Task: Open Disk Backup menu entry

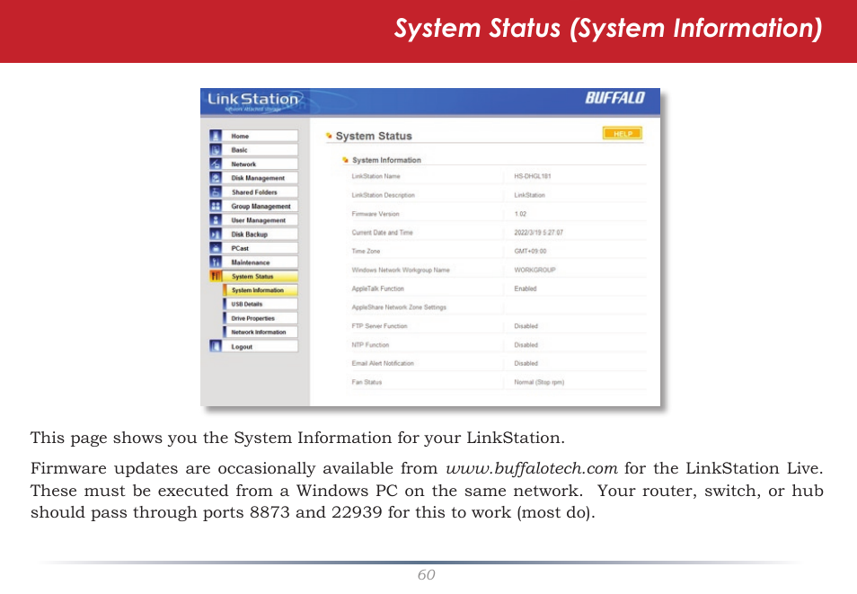Action: [261, 235]
